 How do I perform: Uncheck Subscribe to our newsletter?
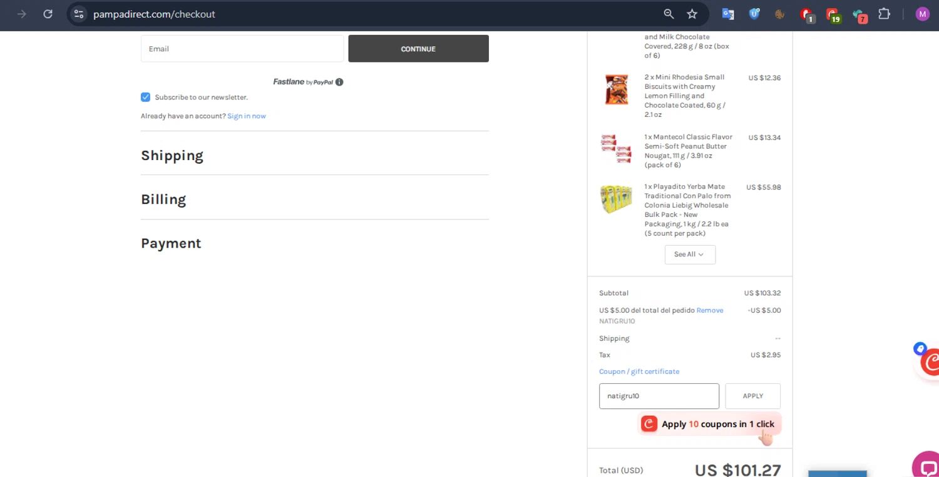(x=145, y=97)
